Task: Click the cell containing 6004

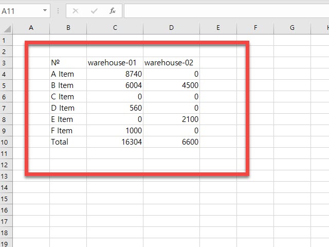Action: [x=115, y=85]
